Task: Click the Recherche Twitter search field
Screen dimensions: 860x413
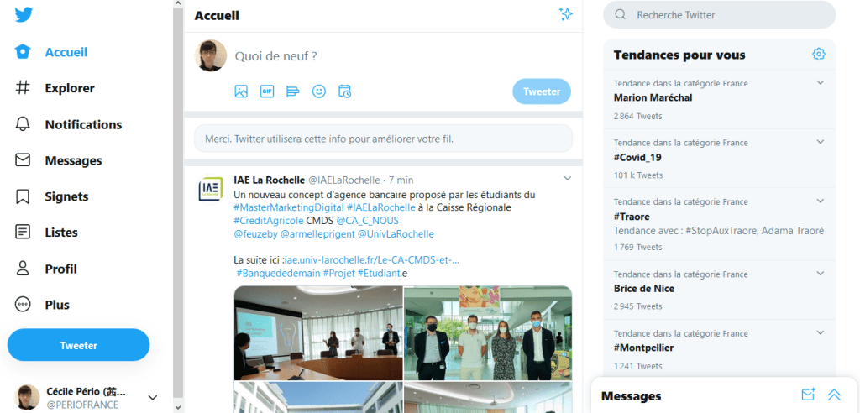Action: pyautogui.click(x=720, y=15)
